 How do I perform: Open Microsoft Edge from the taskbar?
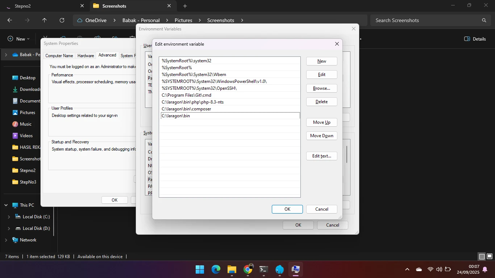click(x=216, y=269)
